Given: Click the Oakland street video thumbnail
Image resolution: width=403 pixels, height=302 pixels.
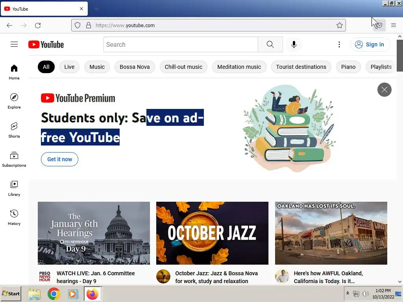Looking at the screenshot, I should (331, 233).
